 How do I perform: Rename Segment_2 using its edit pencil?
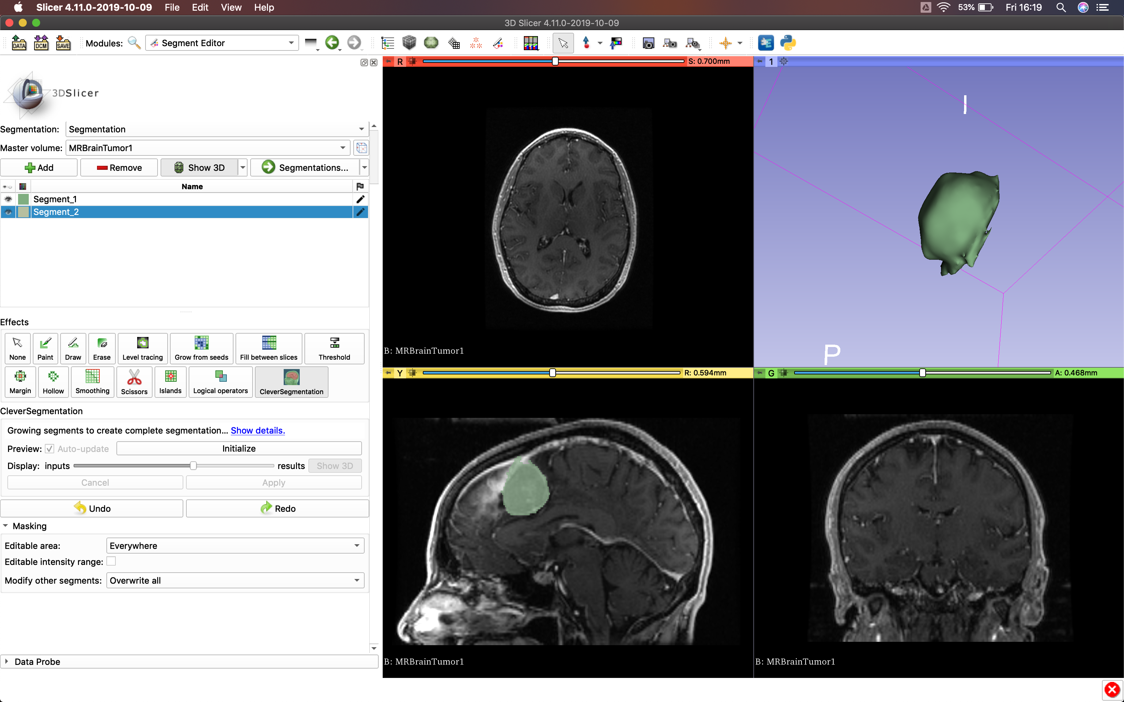pyautogui.click(x=360, y=212)
